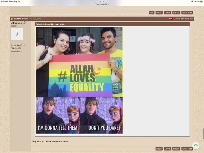Select the text 'Very True you will be treated the same'

point(50,142)
